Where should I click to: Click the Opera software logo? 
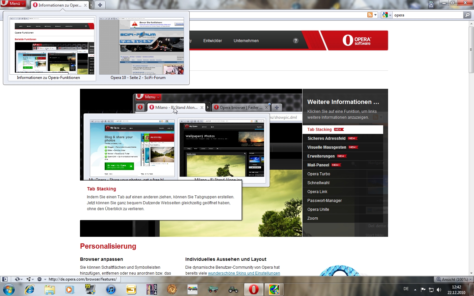point(356,40)
